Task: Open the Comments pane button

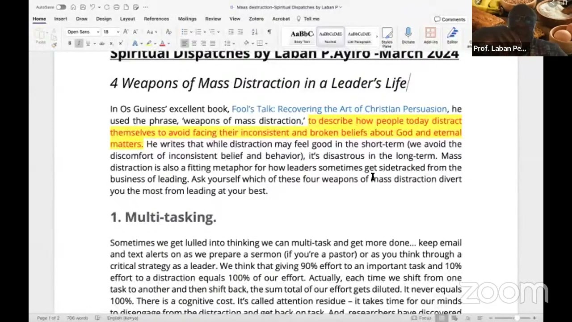Action: click(450, 19)
